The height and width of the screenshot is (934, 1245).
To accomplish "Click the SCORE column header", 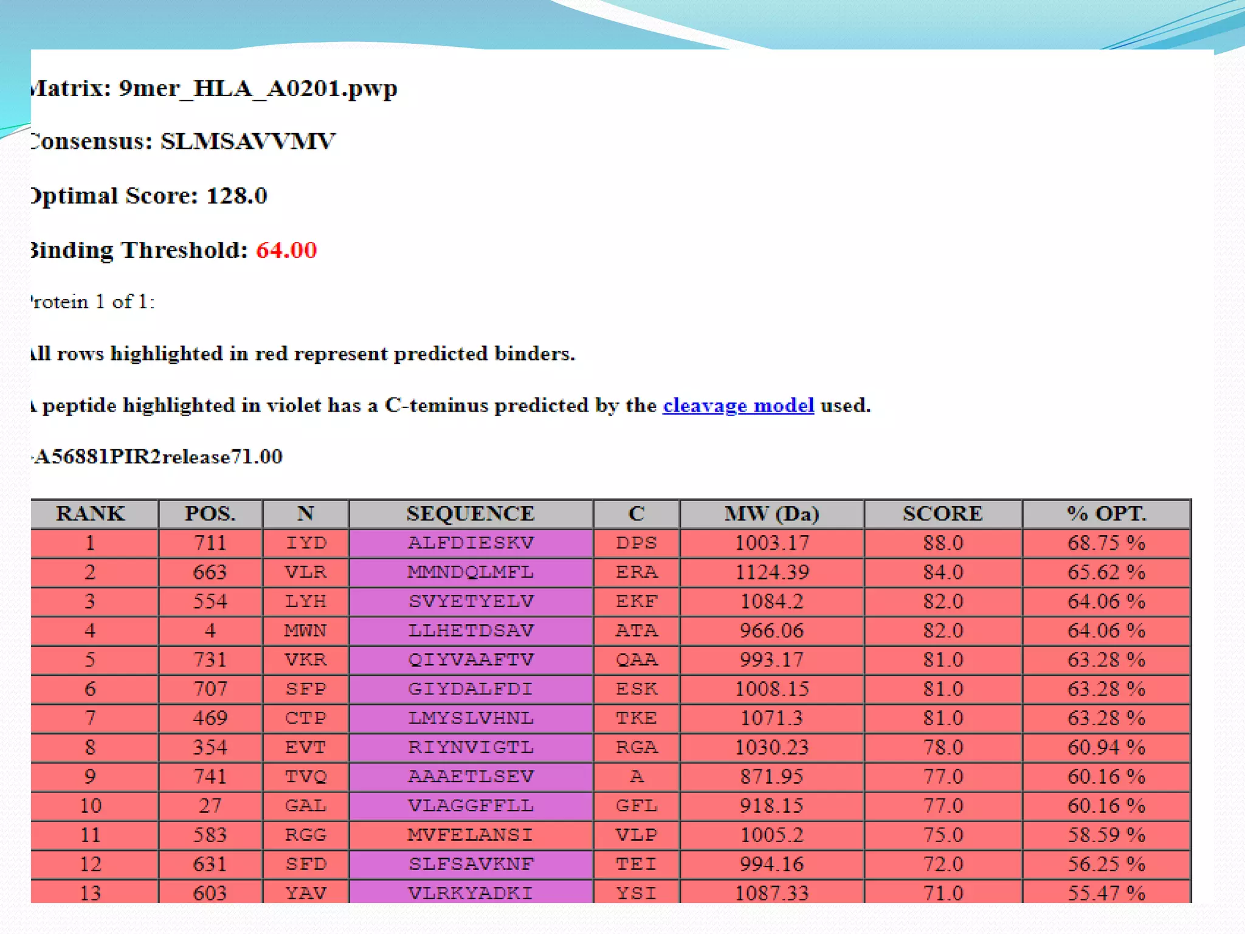I will click(942, 514).
